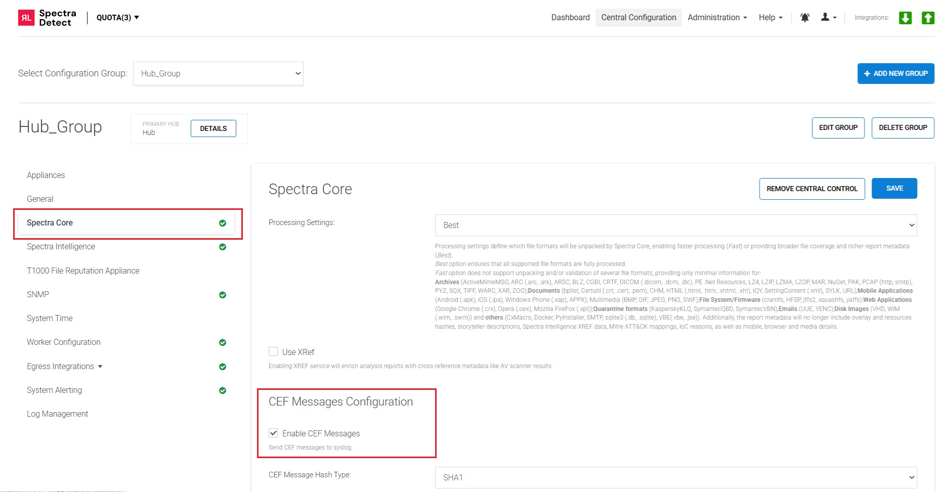Viewport: 943px width, 492px height.
Task: Click EDIT GROUP button
Action: [x=838, y=128]
